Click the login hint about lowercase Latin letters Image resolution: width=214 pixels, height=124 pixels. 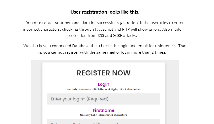coord(103,89)
